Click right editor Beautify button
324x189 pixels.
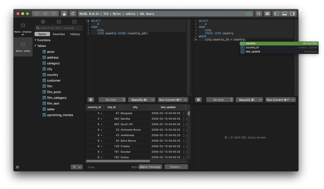(247, 100)
